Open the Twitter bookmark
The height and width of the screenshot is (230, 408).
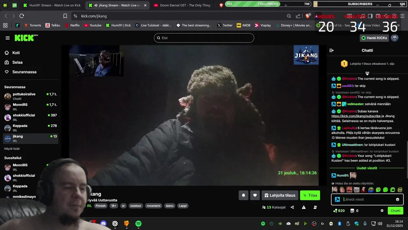point(225,25)
